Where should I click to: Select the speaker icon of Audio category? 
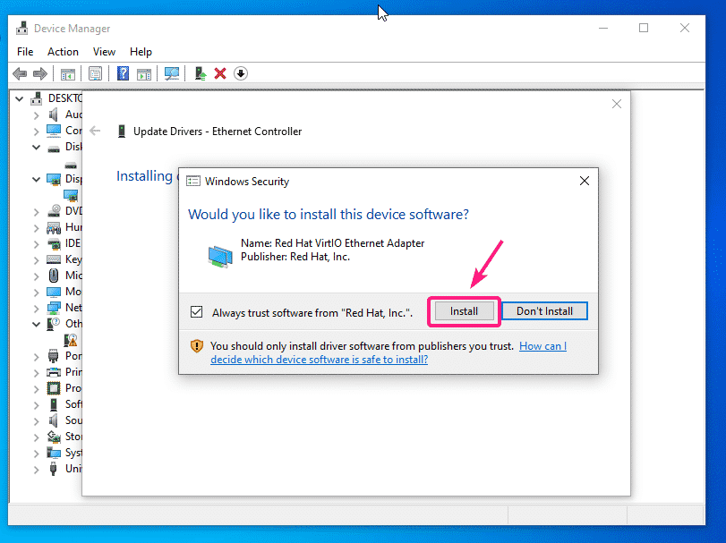pyautogui.click(x=54, y=115)
